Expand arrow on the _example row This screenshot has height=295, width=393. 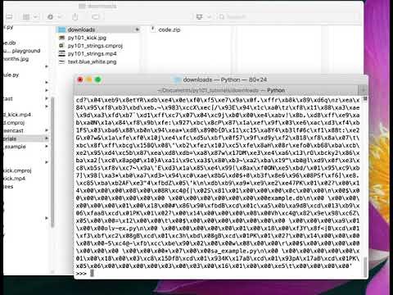click(x=47, y=147)
